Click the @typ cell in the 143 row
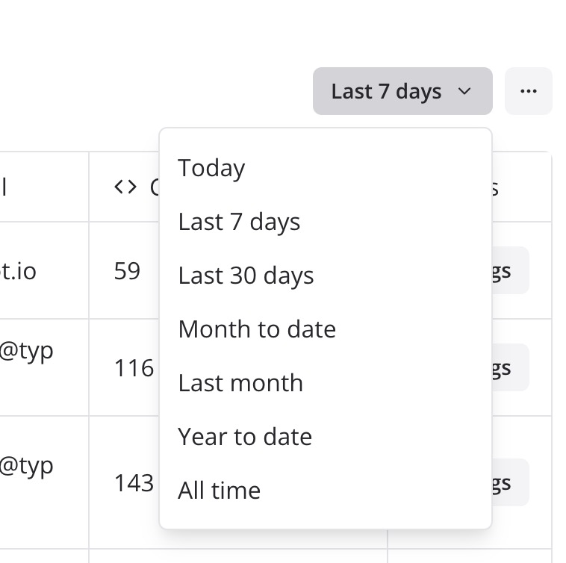The image size is (566, 563). [x=27, y=466]
